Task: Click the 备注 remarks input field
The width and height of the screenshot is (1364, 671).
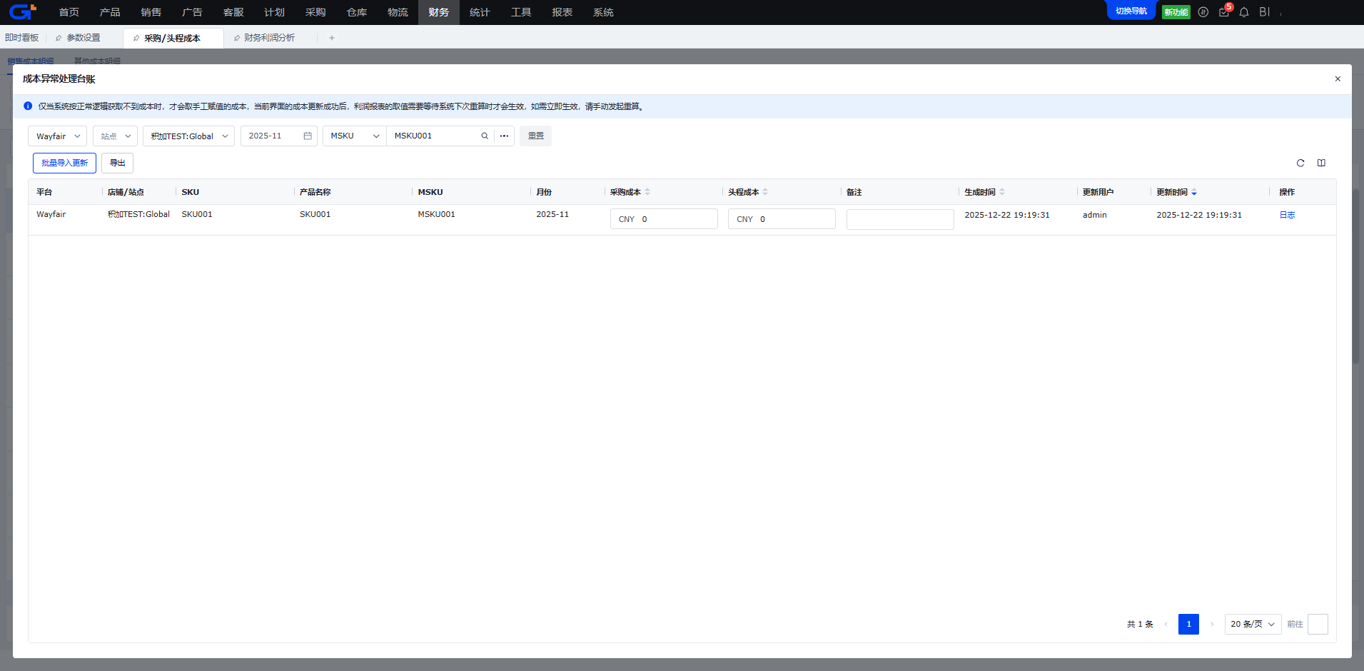Action: pos(899,219)
